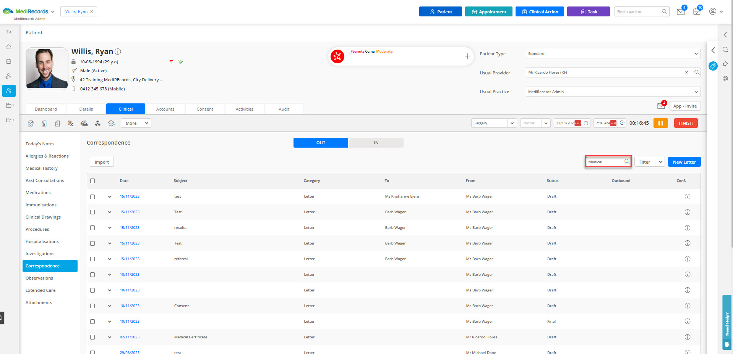Click the Clinical Action button
733x354 pixels.
pos(540,11)
